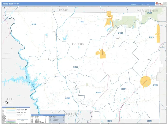Click the PINE MOUNTAIN VALLEY index row
The image size is (168, 126).
[x=39, y=123]
